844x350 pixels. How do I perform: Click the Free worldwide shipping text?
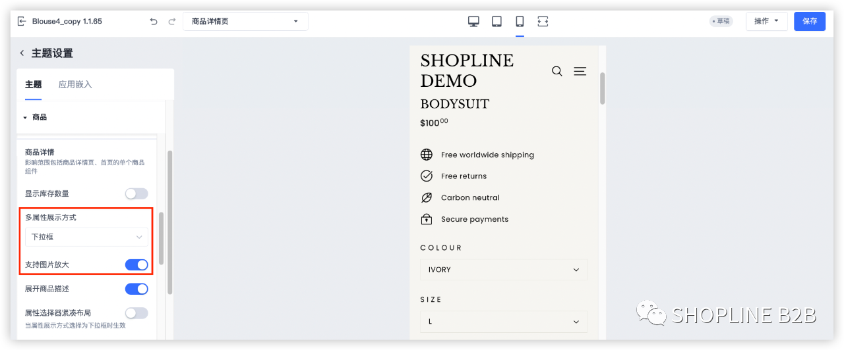(487, 155)
